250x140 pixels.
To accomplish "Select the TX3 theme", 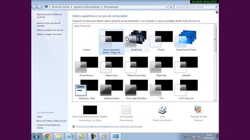I will [x=161, y=90].
